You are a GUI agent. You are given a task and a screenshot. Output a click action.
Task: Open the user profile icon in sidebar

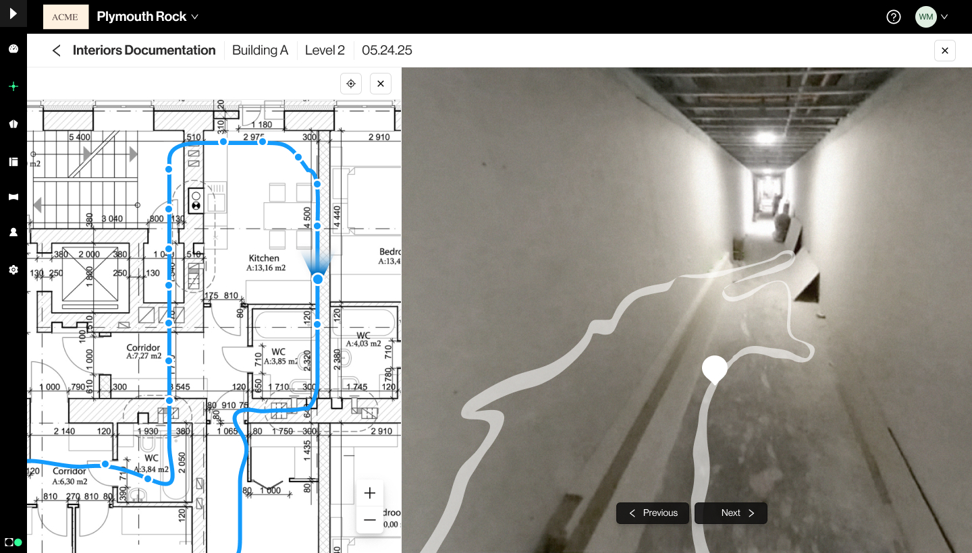click(x=13, y=232)
